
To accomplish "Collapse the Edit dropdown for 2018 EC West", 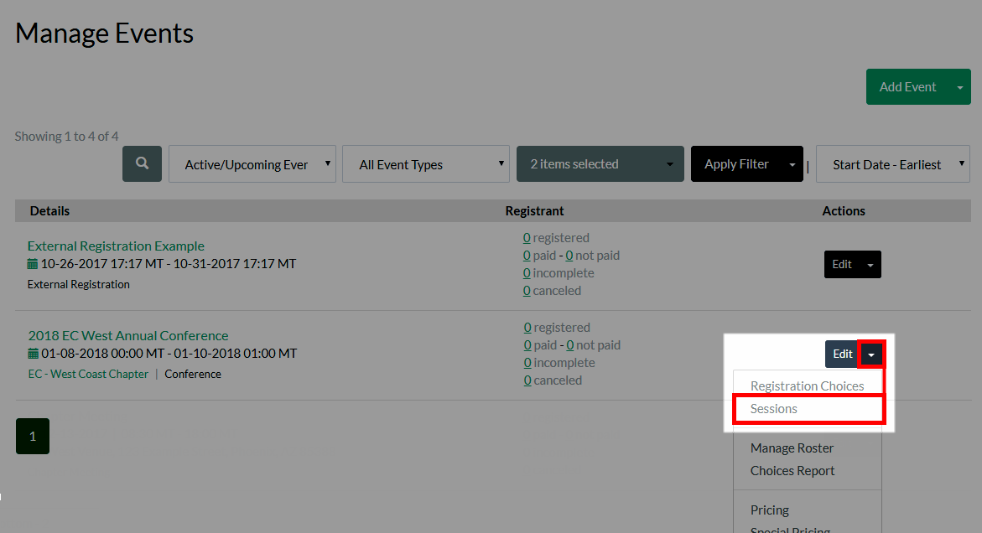I will click(871, 354).
